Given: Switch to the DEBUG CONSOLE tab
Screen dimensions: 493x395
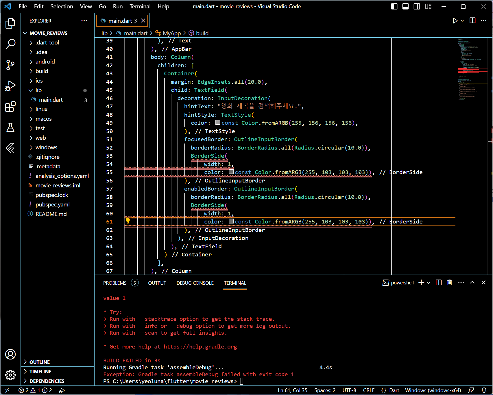Looking at the screenshot, I should tap(195, 283).
